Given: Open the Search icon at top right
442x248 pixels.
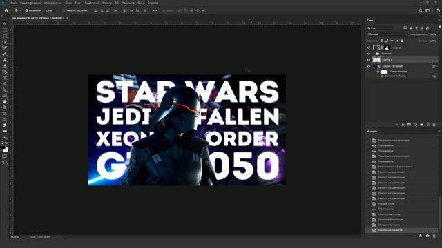Looking at the screenshot, I should [x=421, y=10].
